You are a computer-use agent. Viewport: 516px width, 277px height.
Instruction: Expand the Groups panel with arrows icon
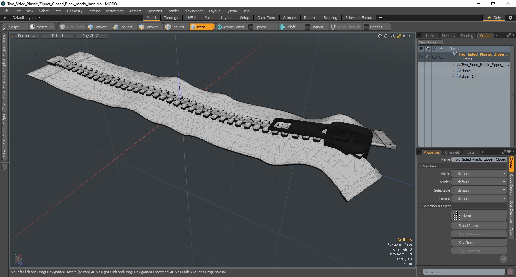tap(509, 35)
